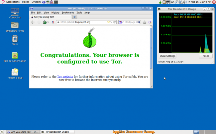
Task: Open Tails documentation desktop icon
Action: 15,57
